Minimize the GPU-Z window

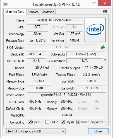click(x=87, y=4)
